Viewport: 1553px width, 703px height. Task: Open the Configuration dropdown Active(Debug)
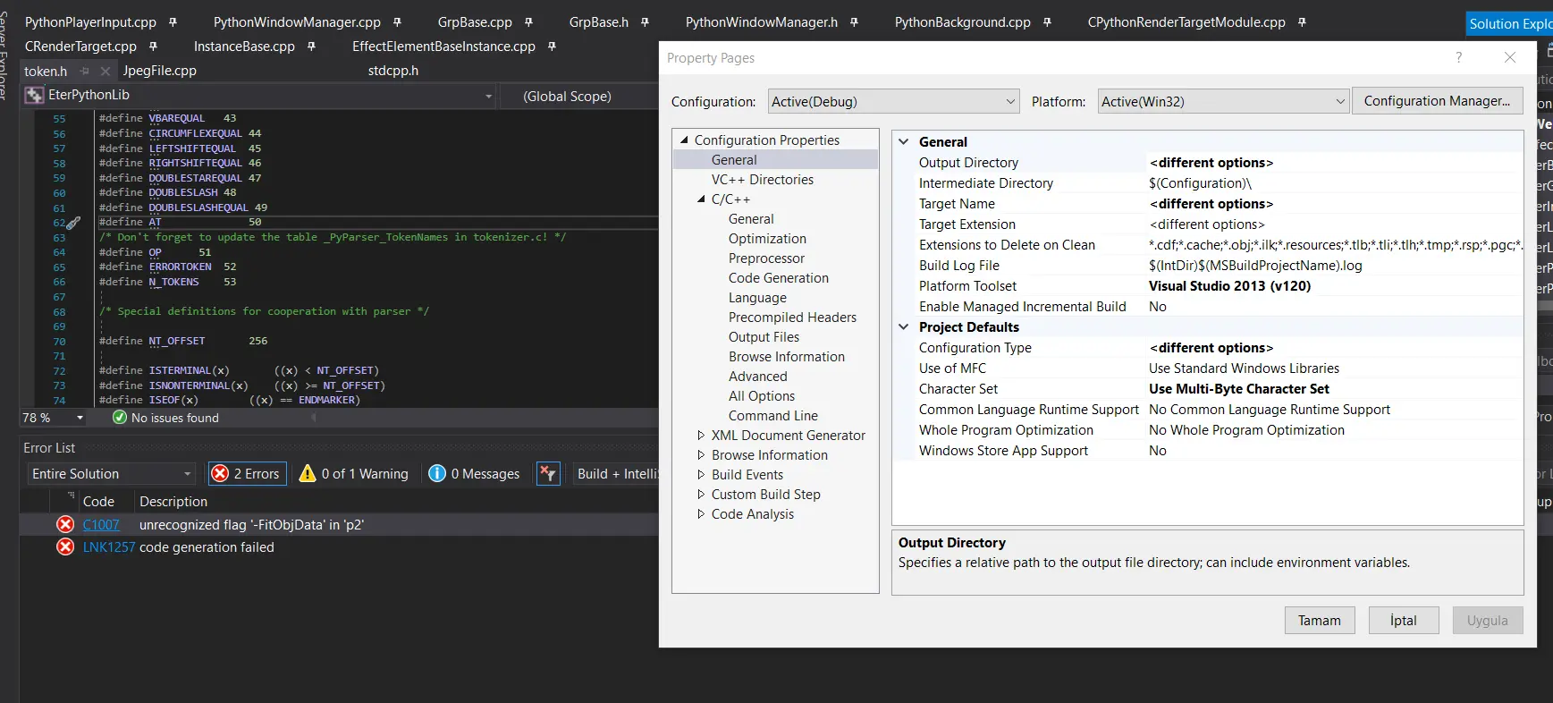[x=893, y=102]
